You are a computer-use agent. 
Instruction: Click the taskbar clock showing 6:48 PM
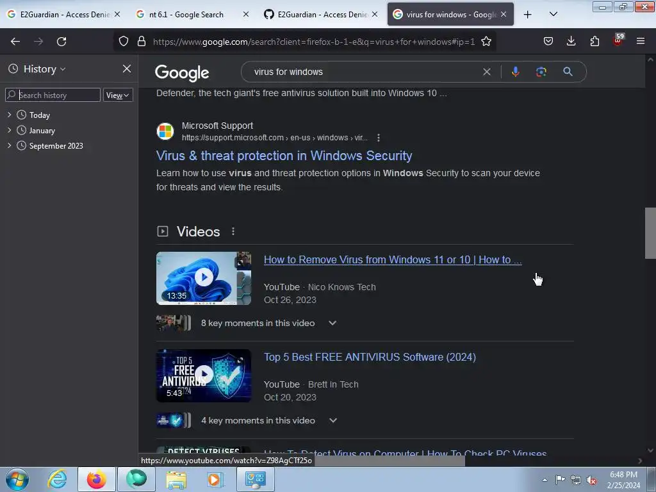(x=623, y=480)
